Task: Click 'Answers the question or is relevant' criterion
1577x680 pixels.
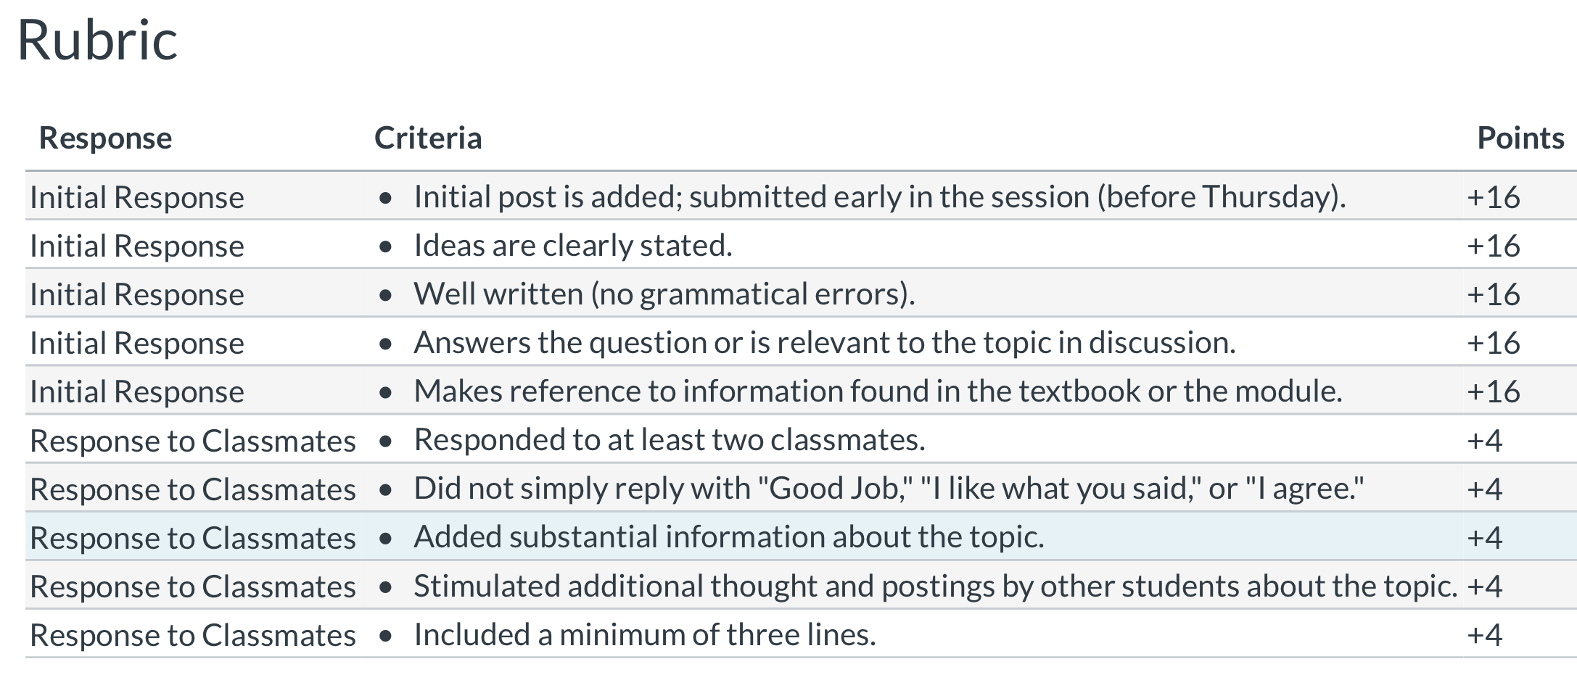Action: tap(825, 343)
